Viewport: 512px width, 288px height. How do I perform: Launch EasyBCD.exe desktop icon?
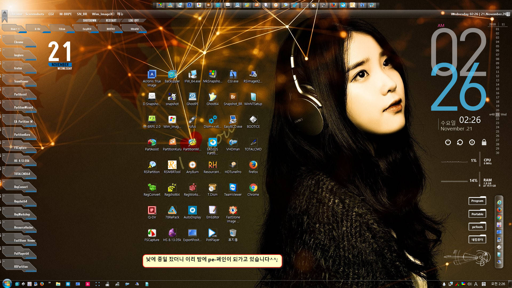(x=233, y=122)
